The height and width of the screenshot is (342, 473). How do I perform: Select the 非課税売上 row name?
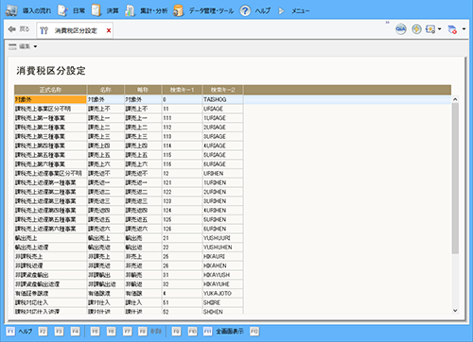(50, 256)
